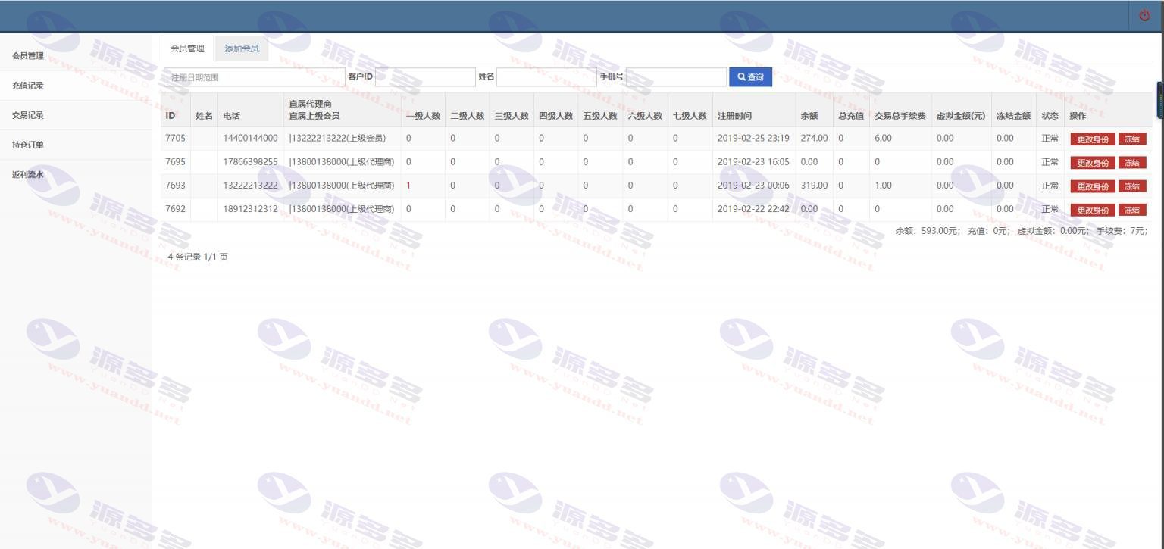
Task: Click balance value 274.00
Action: (814, 139)
